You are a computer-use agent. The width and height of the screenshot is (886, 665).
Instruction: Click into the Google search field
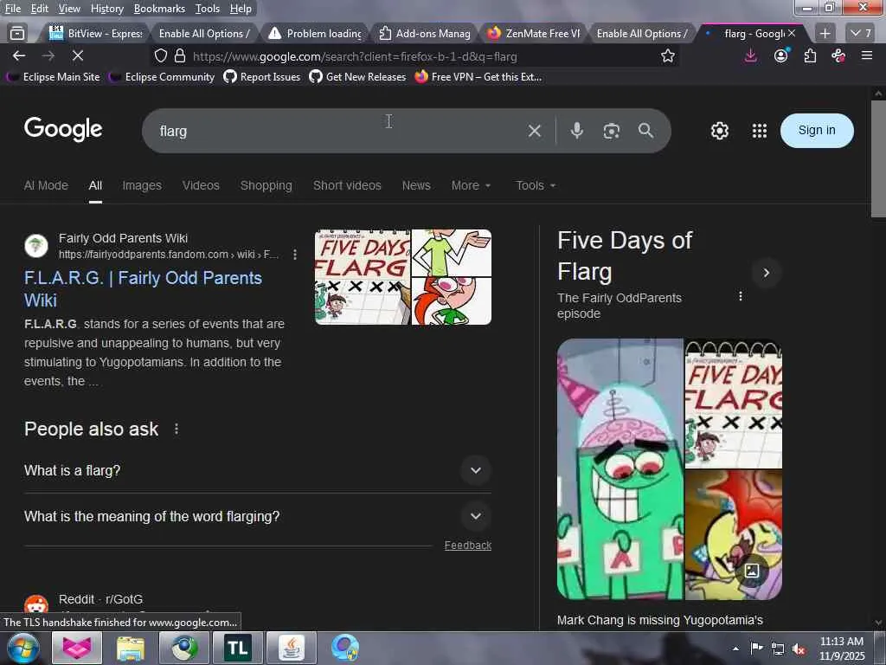coord(339,131)
